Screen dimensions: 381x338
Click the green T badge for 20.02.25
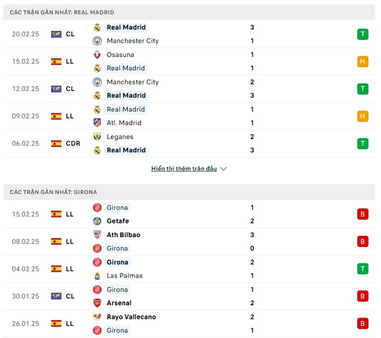click(x=362, y=34)
